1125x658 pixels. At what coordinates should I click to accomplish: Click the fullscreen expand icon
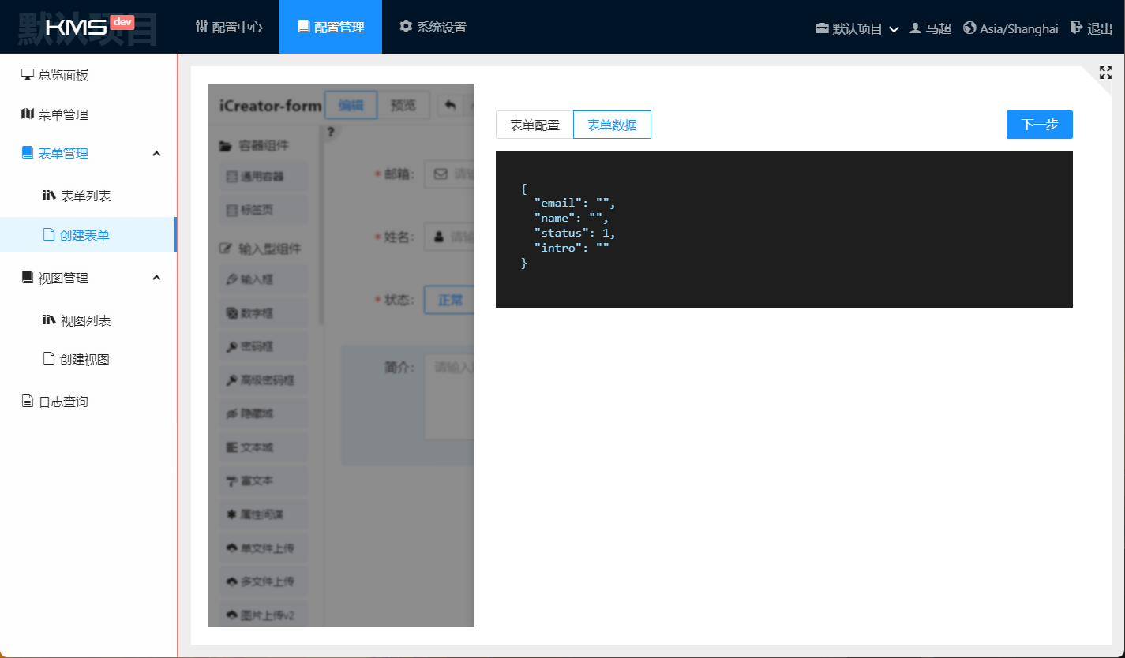(1105, 73)
